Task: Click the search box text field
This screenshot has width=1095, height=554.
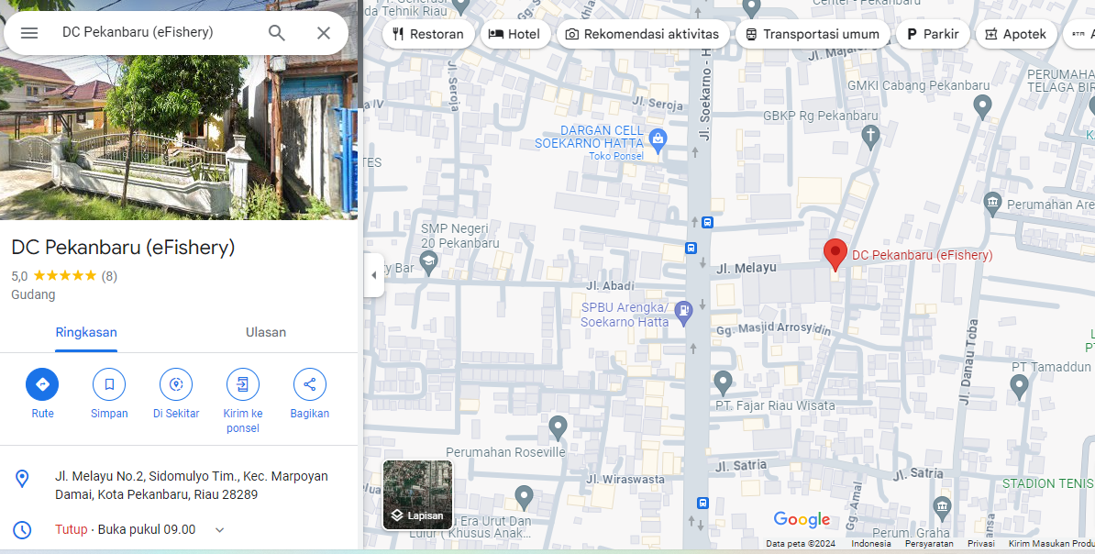Action: click(157, 32)
